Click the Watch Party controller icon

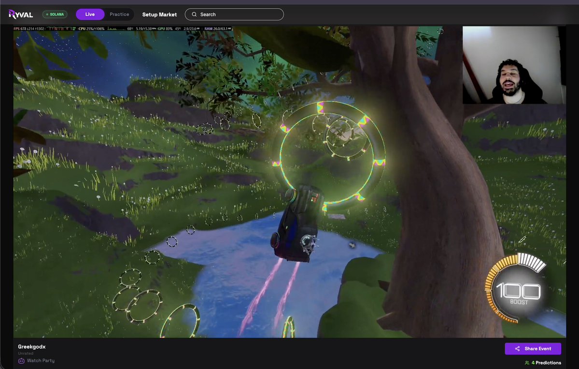point(21,361)
